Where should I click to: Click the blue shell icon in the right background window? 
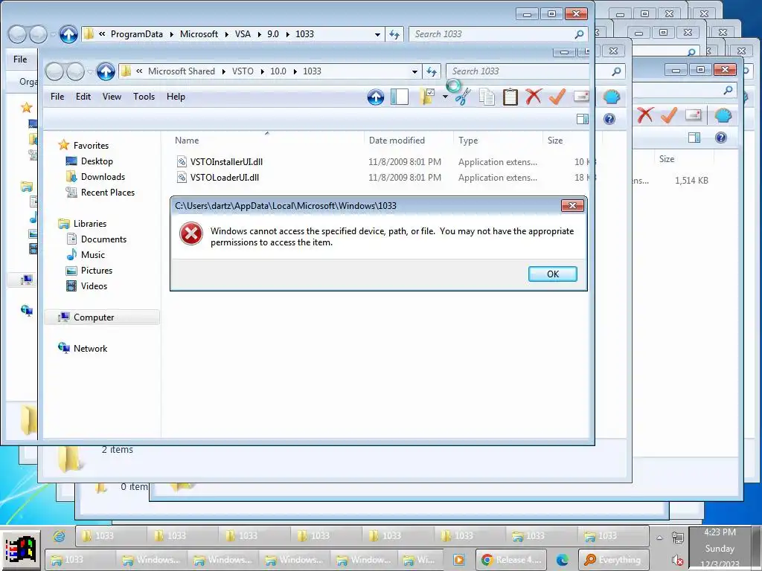tap(723, 115)
